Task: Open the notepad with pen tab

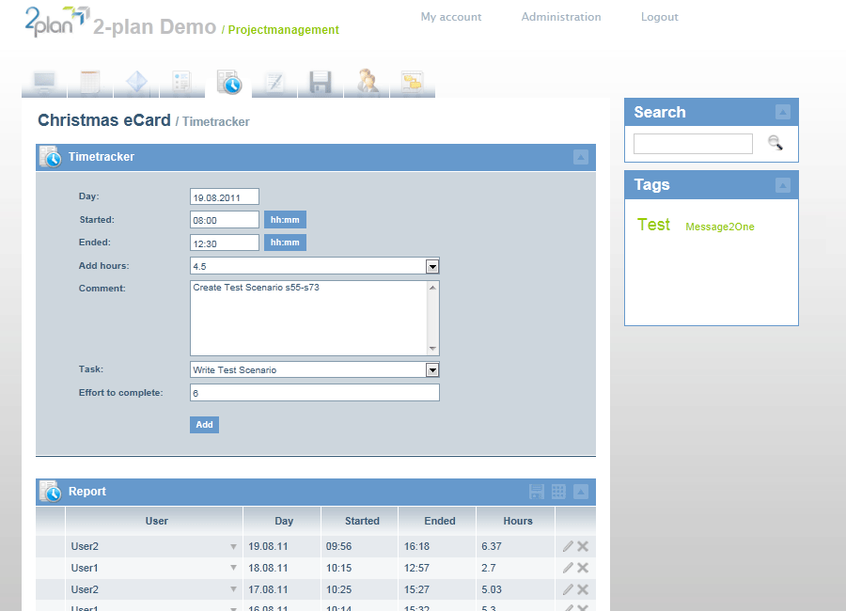Action: click(x=274, y=83)
